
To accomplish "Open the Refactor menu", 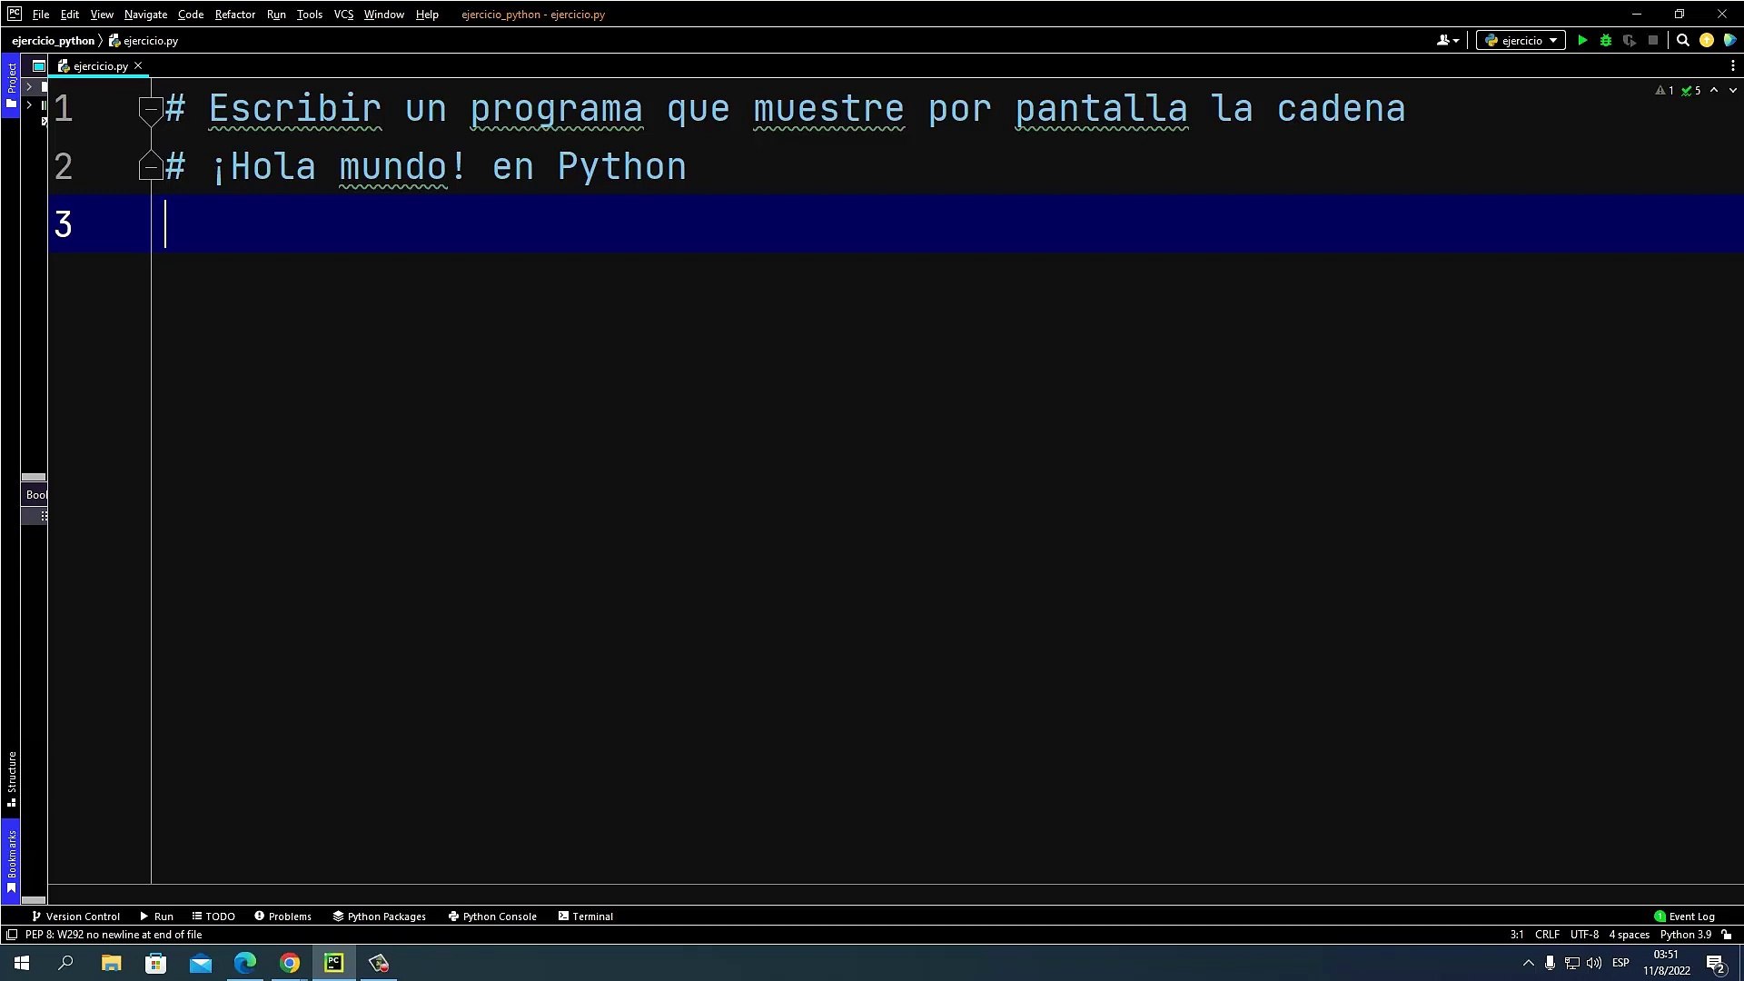I will coord(234,15).
